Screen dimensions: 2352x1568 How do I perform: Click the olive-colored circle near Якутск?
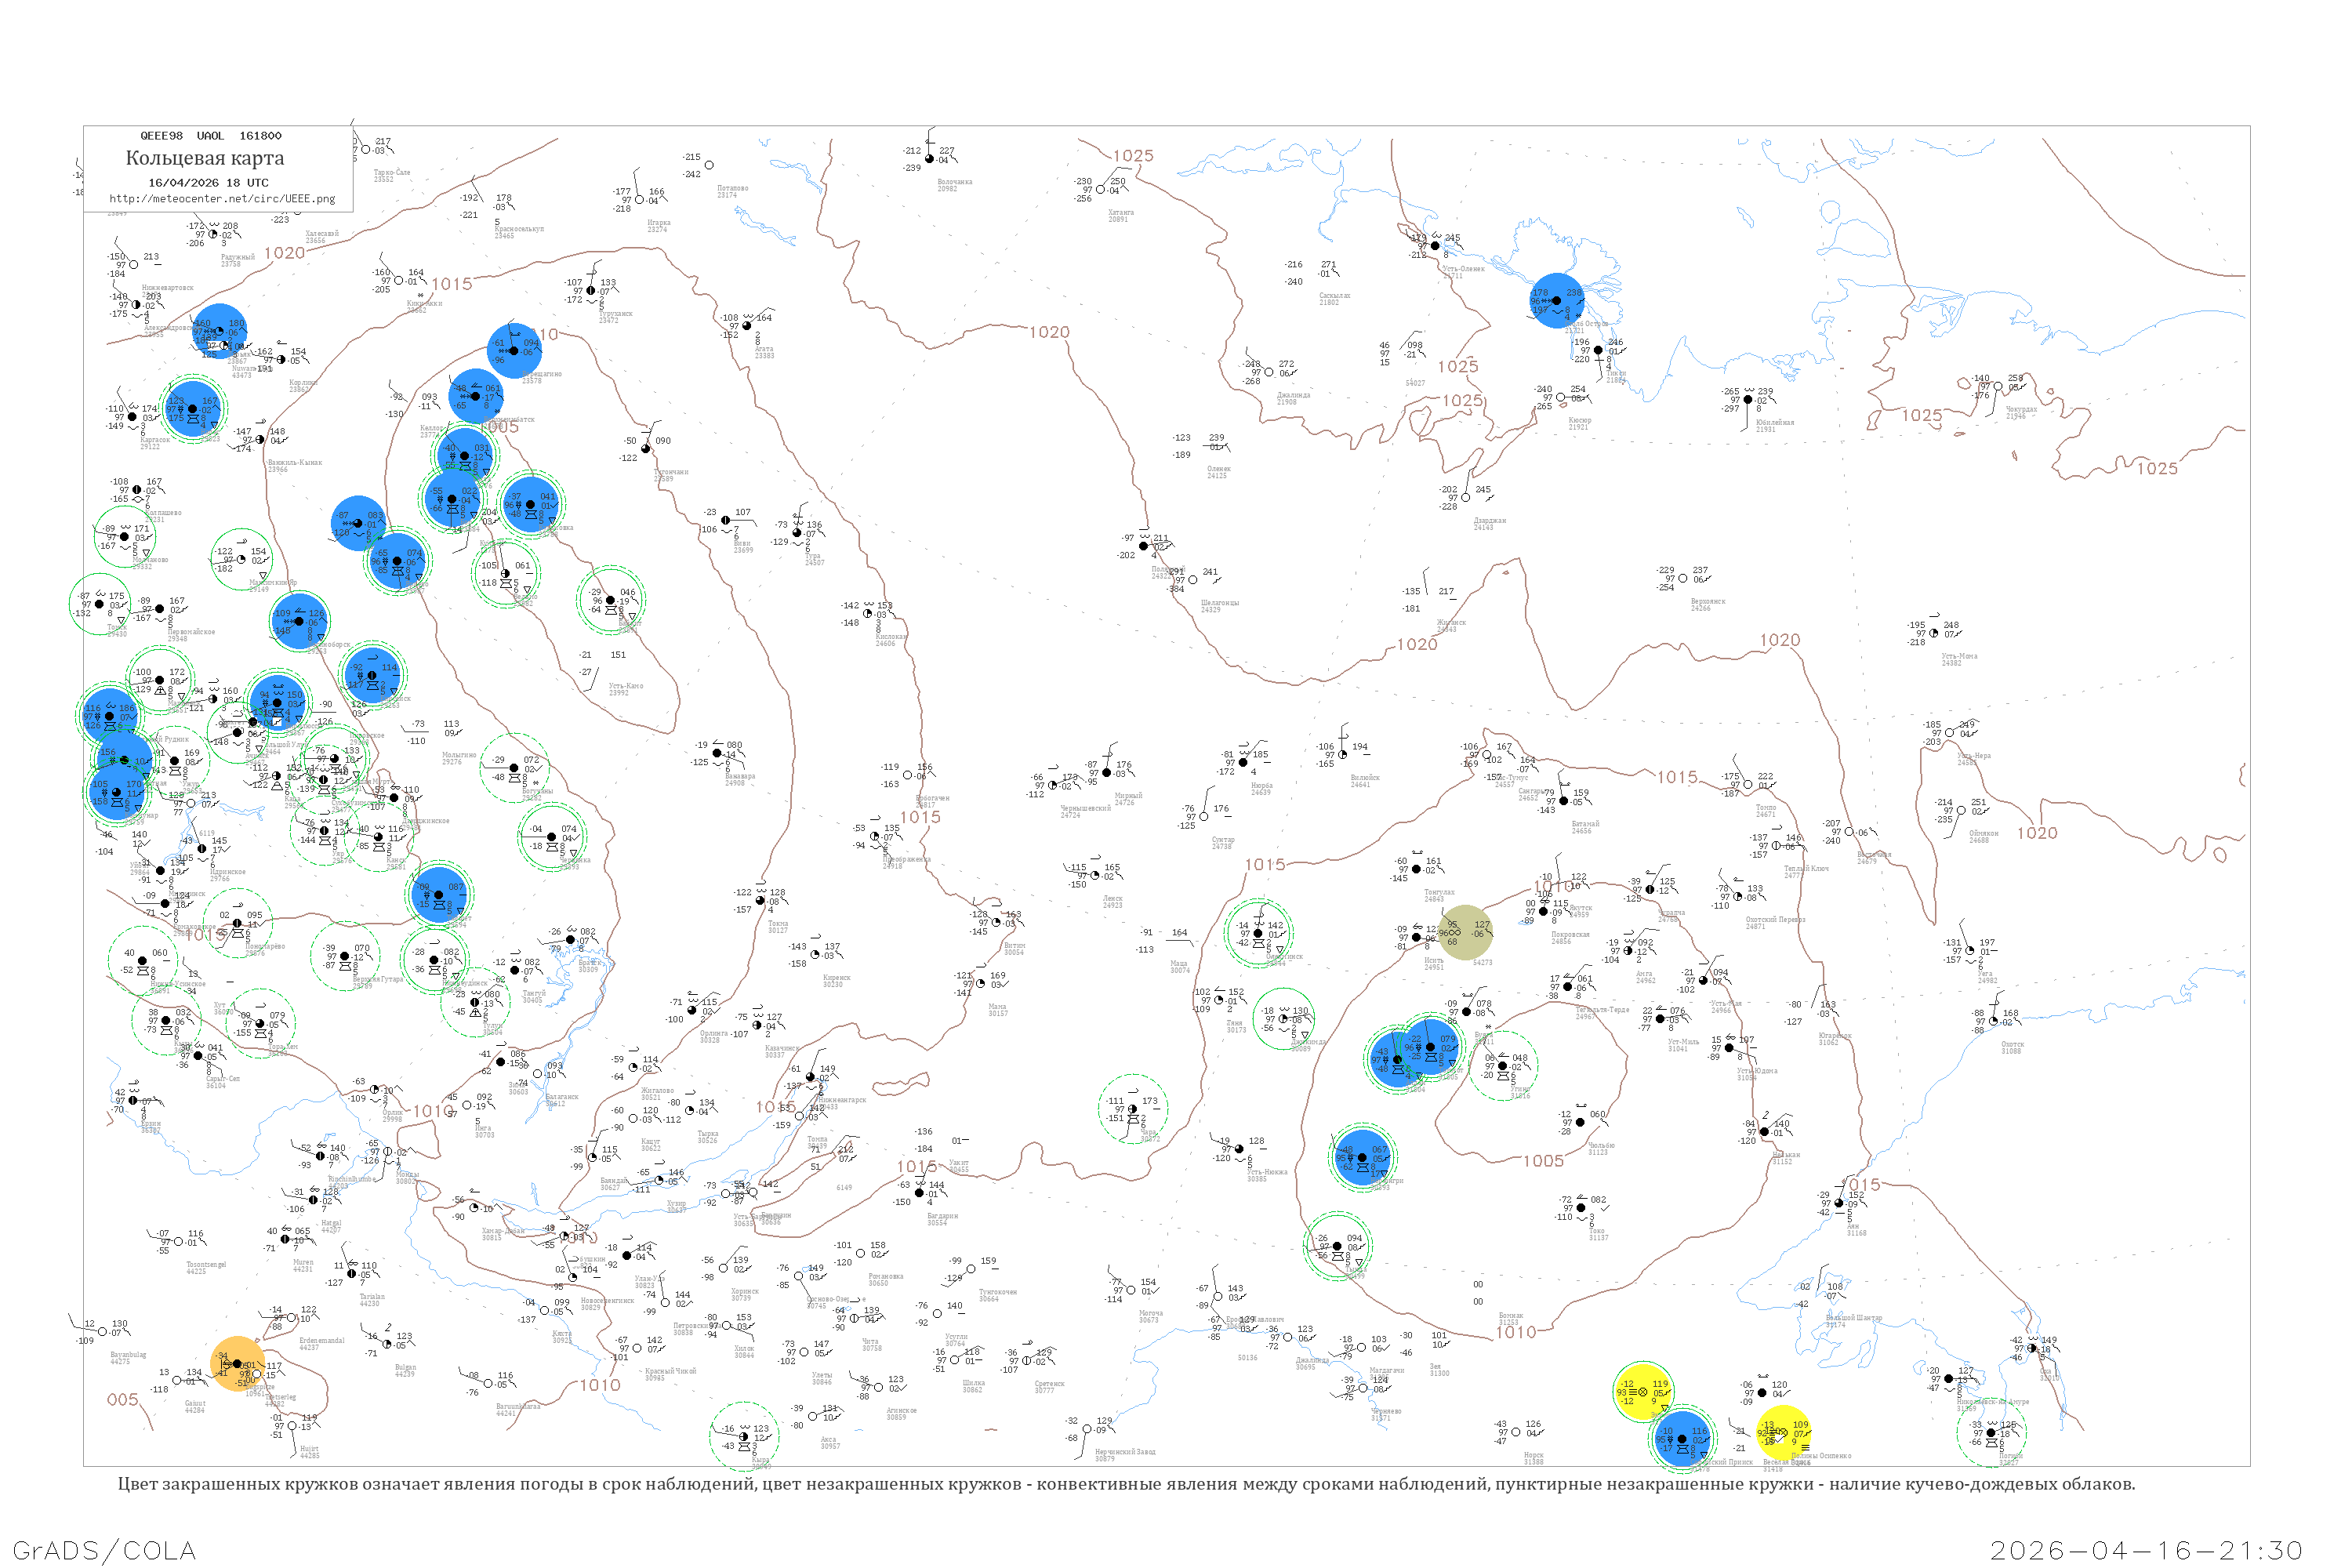tap(1465, 933)
